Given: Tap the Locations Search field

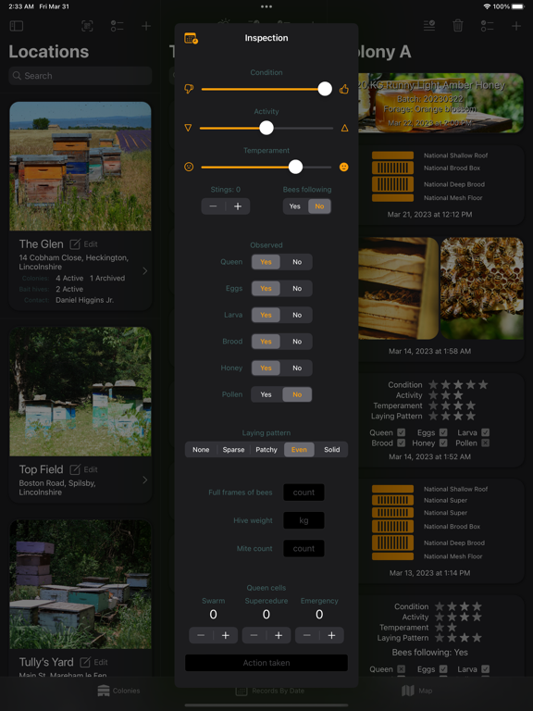Looking at the screenshot, I should point(81,76).
